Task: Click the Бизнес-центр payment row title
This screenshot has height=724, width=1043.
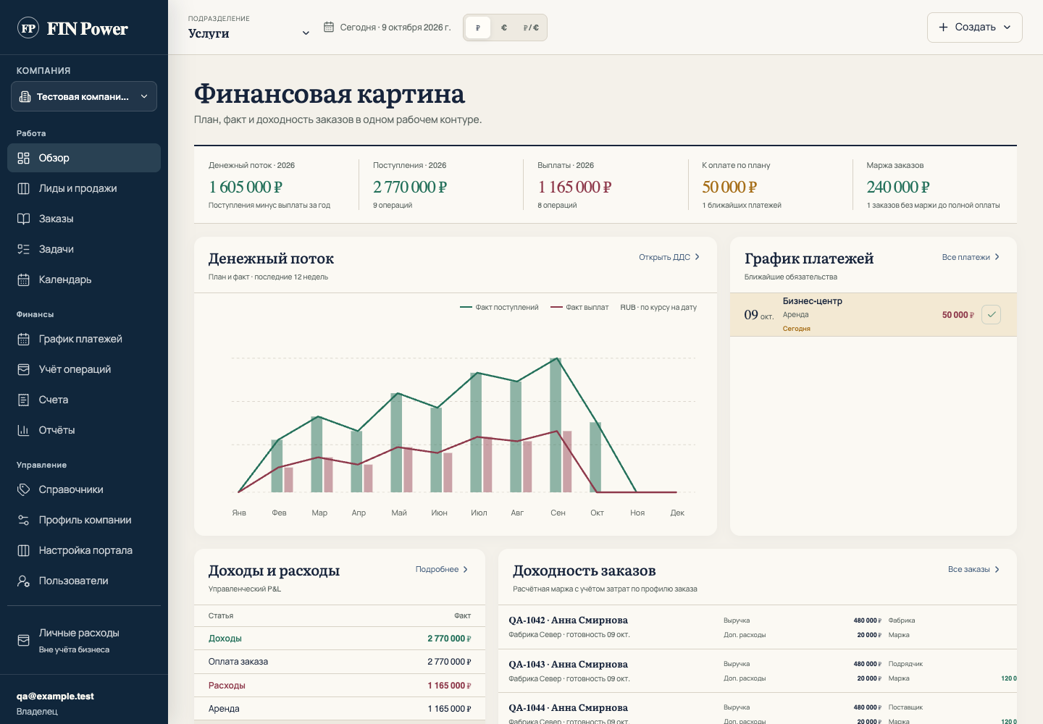Action: point(812,301)
